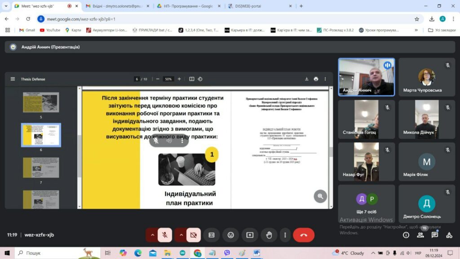Raise hand in the meeting

point(269,235)
